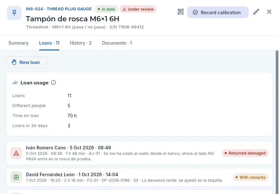Click the Loan usage heading
The image size is (279, 194).
(x=34, y=83)
